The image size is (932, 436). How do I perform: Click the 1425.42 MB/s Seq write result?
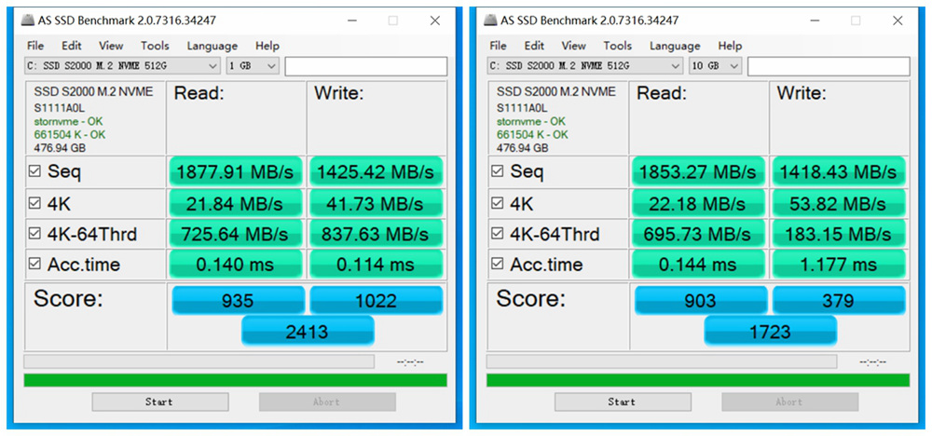tap(377, 171)
